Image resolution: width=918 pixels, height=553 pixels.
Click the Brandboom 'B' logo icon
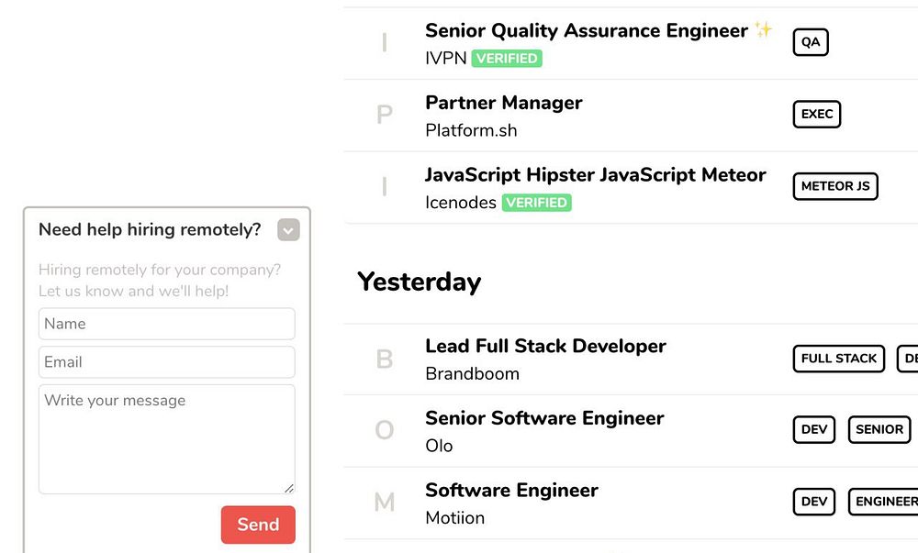pyautogui.click(x=385, y=359)
